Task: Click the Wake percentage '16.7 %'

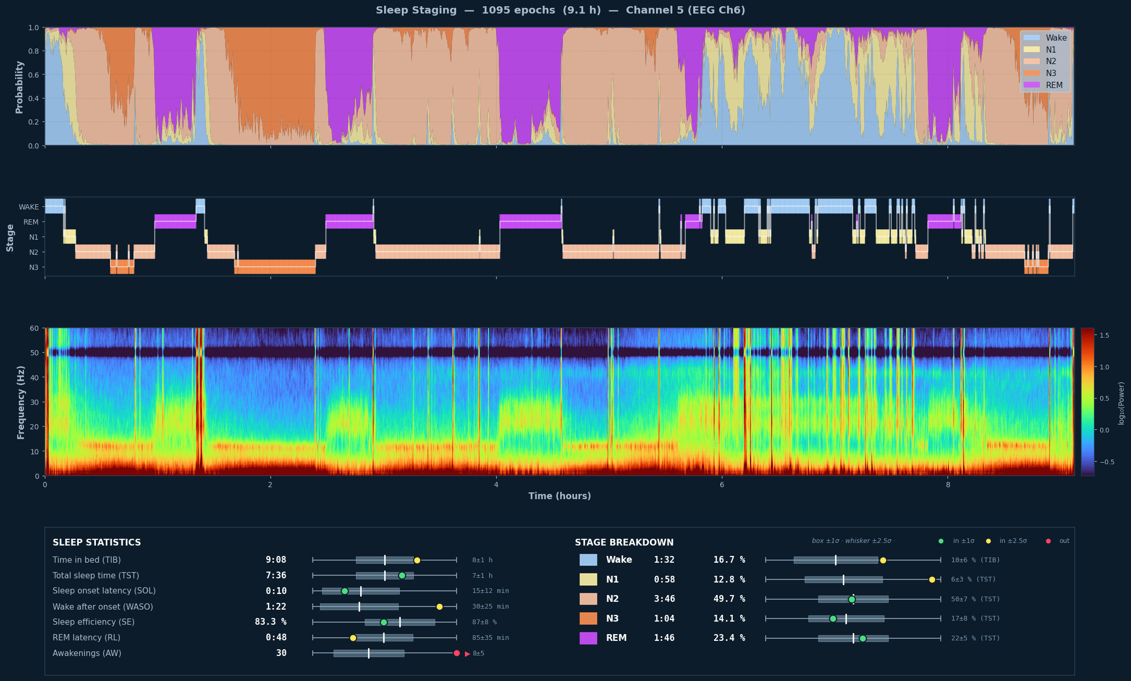Action: click(x=729, y=560)
